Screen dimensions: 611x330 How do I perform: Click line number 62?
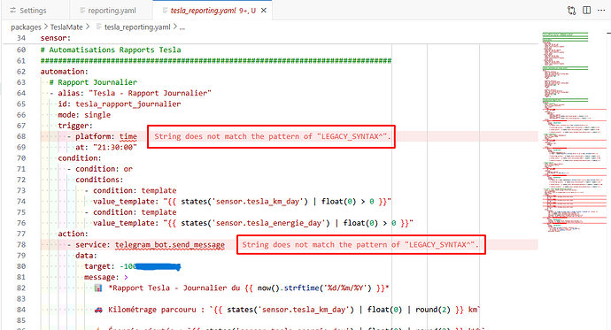pyautogui.click(x=21, y=72)
